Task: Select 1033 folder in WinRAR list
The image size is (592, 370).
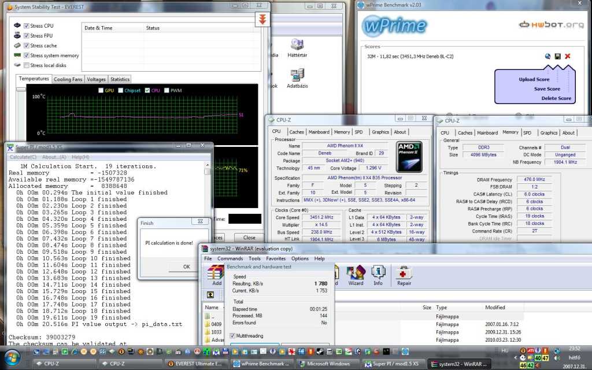Action: click(213, 332)
